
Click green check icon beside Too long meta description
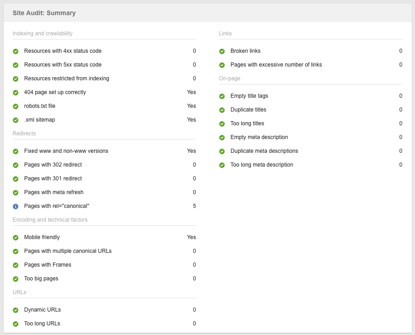pos(222,165)
